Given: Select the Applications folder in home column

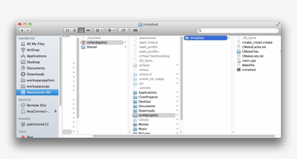Looking at the screenshot, I should (147, 92).
